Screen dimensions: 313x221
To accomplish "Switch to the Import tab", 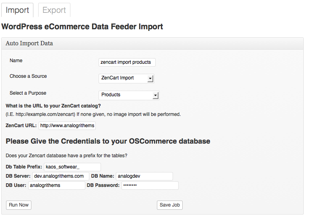I will [x=17, y=10].
